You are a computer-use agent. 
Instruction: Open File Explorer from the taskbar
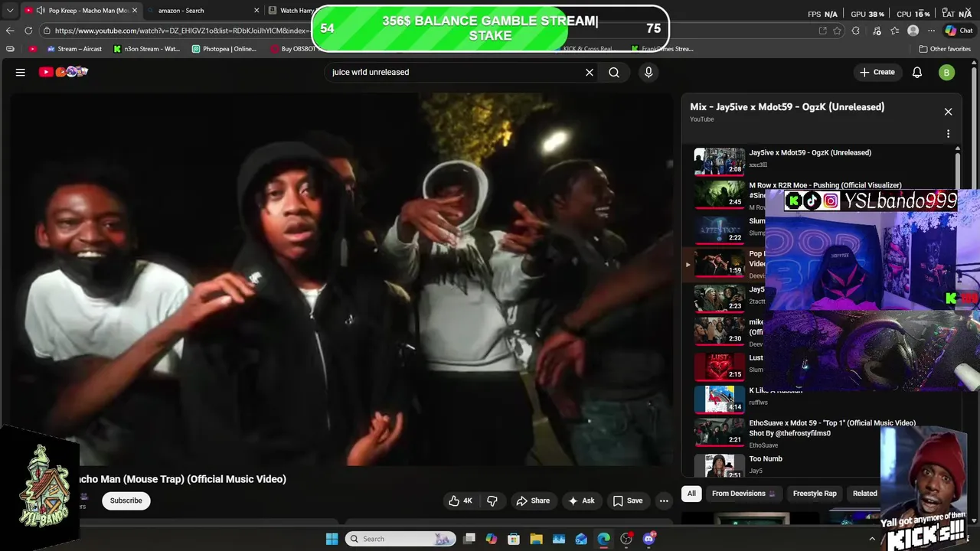coord(536,539)
